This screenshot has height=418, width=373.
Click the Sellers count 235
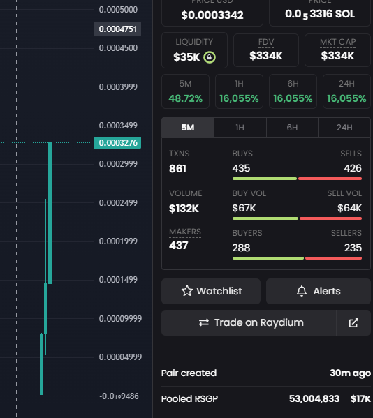(353, 248)
